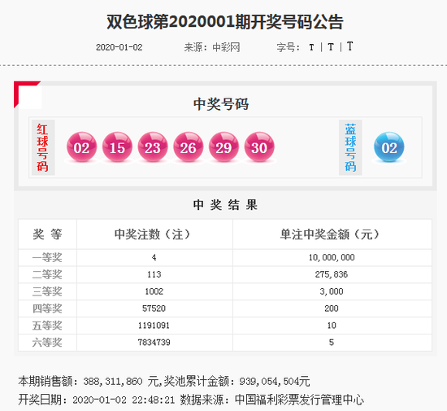Click the fourth prize count 57520
Screen dimensions: 447x411
point(154,308)
